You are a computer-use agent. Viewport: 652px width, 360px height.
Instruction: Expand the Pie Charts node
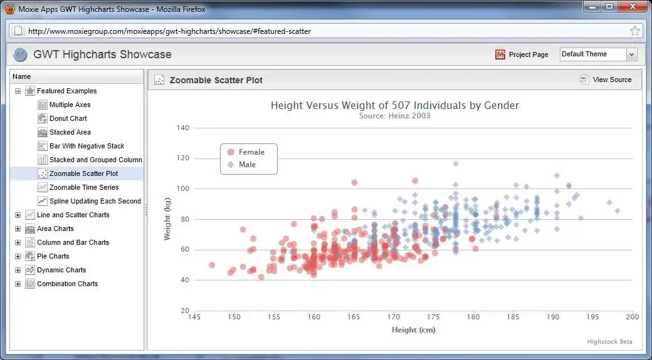click(x=18, y=256)
